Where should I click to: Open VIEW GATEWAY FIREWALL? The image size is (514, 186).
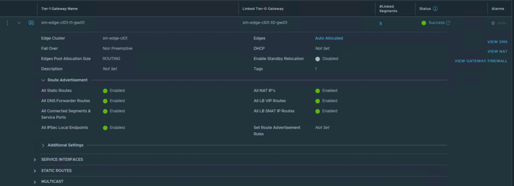coord(481,61)
